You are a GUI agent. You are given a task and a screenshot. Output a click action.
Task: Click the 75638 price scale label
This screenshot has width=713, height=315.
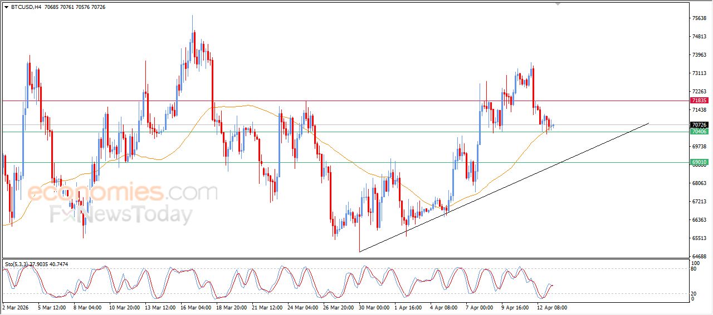[699, 18]
